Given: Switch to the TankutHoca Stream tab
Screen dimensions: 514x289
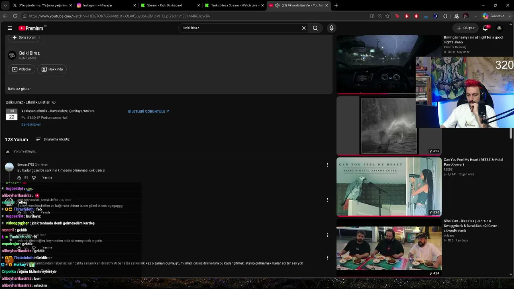Looking at the screenshot, I should [235, 5].
